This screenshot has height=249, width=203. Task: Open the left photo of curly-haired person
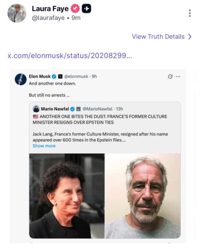point(67,196)
